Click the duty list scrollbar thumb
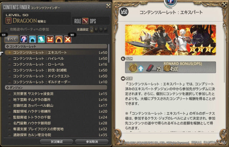The image size is (229, 147). 108,53
